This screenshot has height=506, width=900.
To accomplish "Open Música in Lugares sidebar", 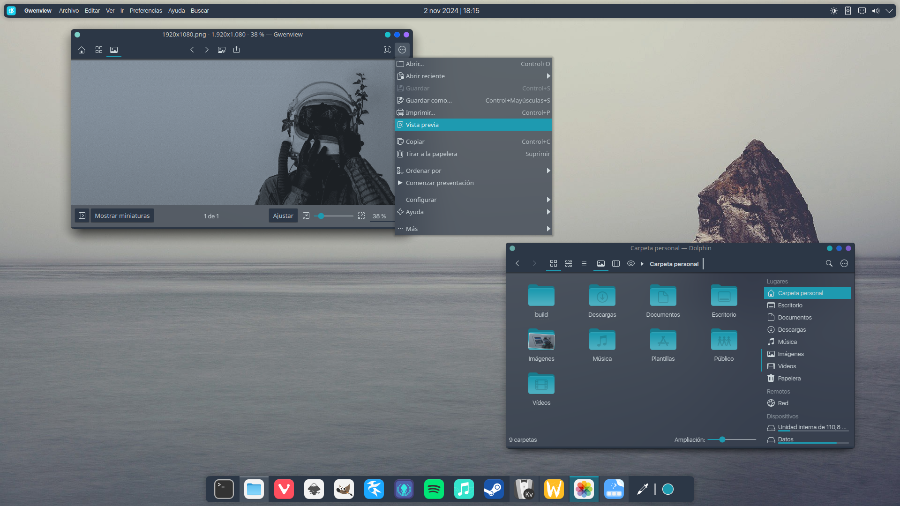I will point(807,342).
